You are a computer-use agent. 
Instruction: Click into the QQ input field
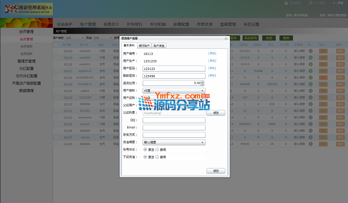(174, 121)
